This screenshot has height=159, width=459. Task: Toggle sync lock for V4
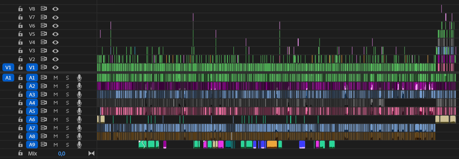43,42
